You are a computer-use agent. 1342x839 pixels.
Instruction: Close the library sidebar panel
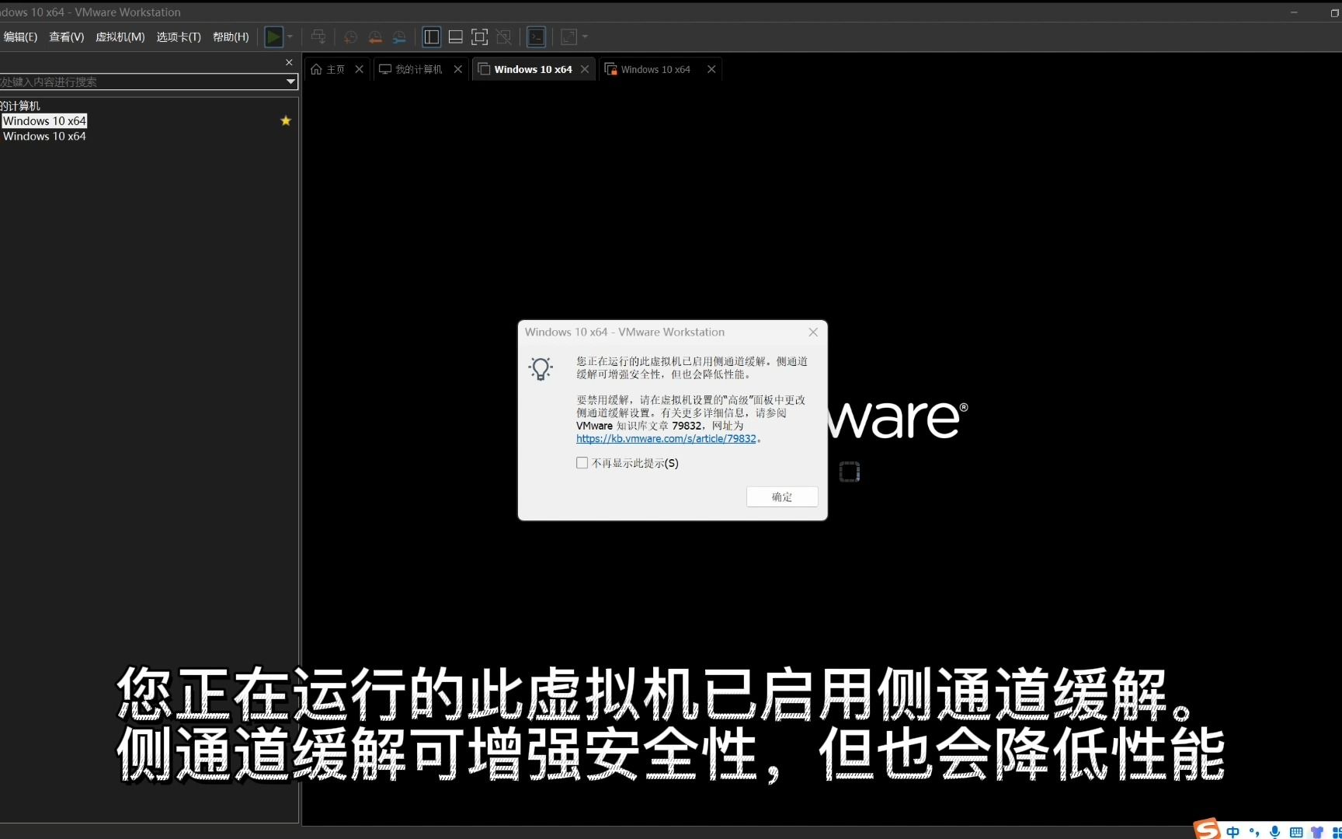pos(289,62)
